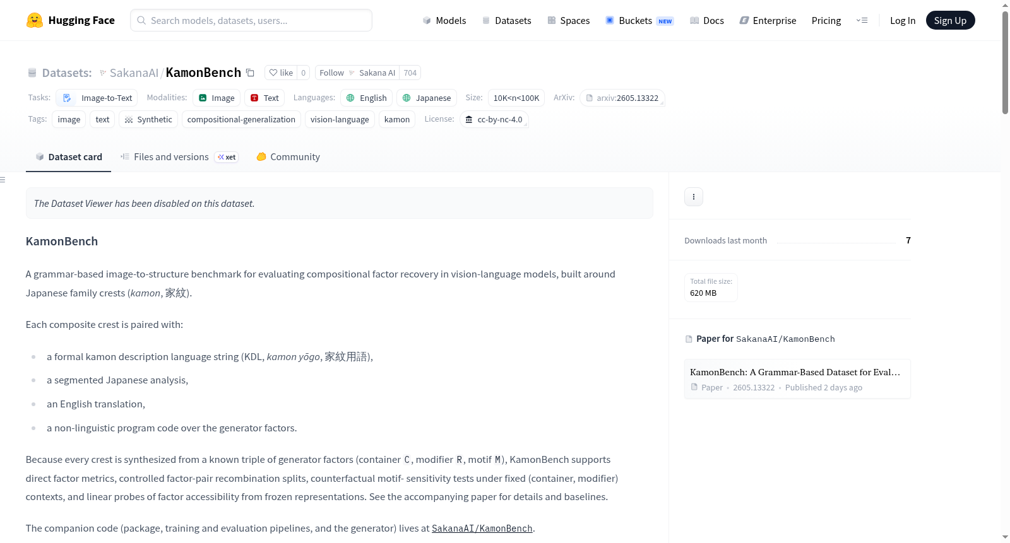Open the Docs menu item

pyautogui.click(x=707, y=20)
